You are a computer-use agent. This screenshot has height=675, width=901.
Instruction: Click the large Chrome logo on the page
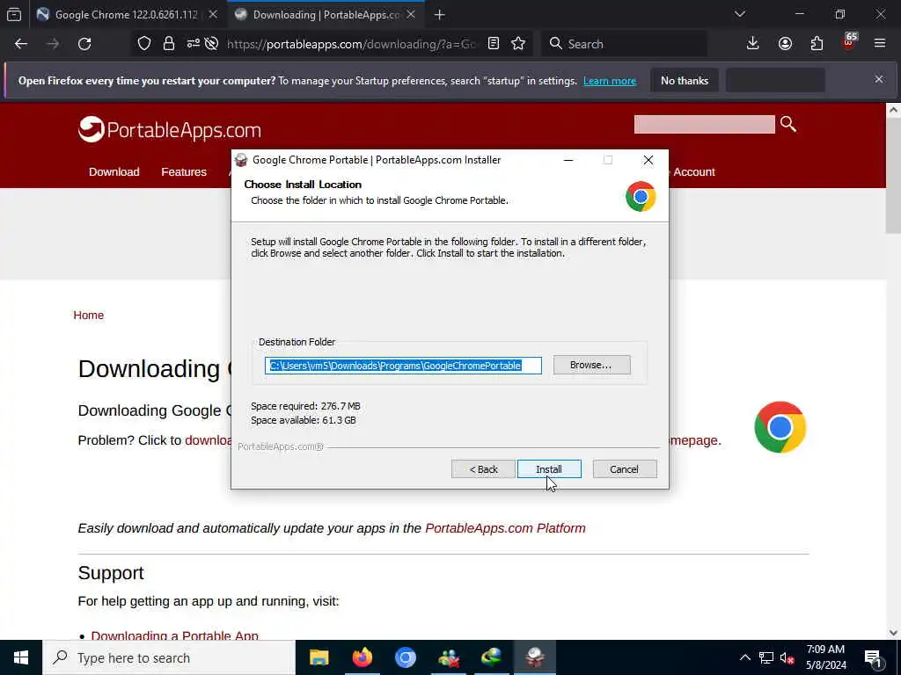(x=780, y=427)
